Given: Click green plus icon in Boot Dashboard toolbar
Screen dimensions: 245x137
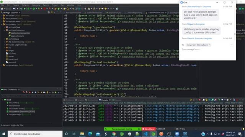Looking at the screenshot, I should [x=56, y=92].
